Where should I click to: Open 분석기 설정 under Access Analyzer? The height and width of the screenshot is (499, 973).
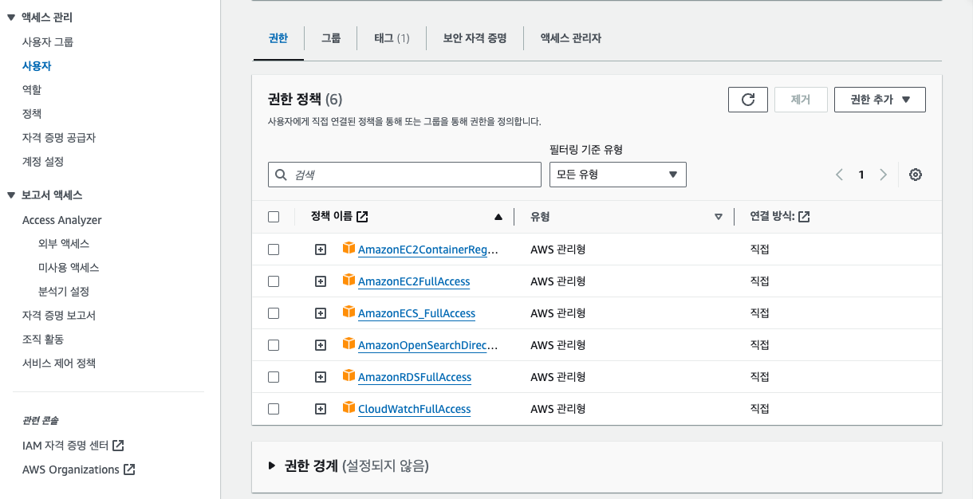pyautogui.click(x=64, y=292)
